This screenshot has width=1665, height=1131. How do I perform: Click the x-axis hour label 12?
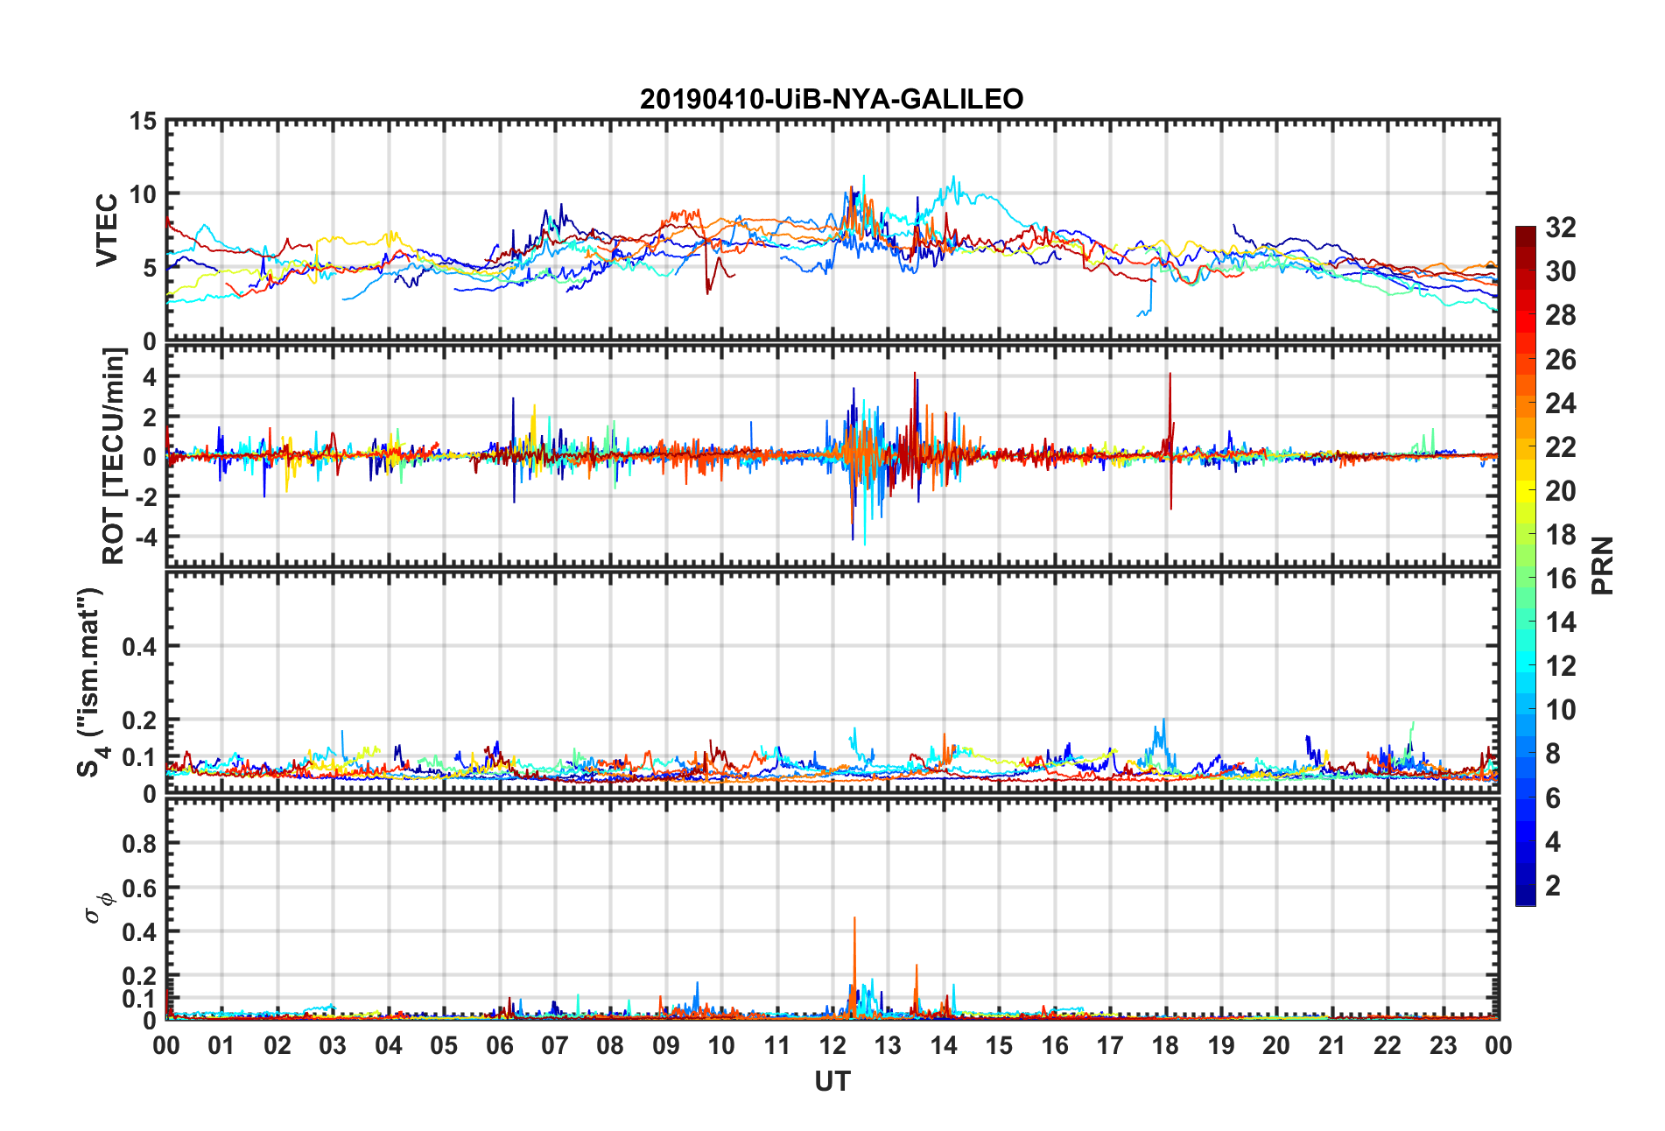[832, 1046]
